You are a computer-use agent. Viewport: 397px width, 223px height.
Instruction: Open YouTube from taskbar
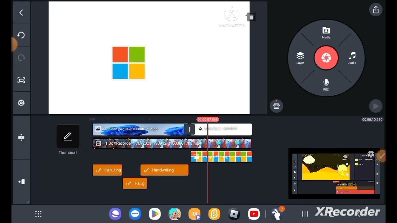254,214
